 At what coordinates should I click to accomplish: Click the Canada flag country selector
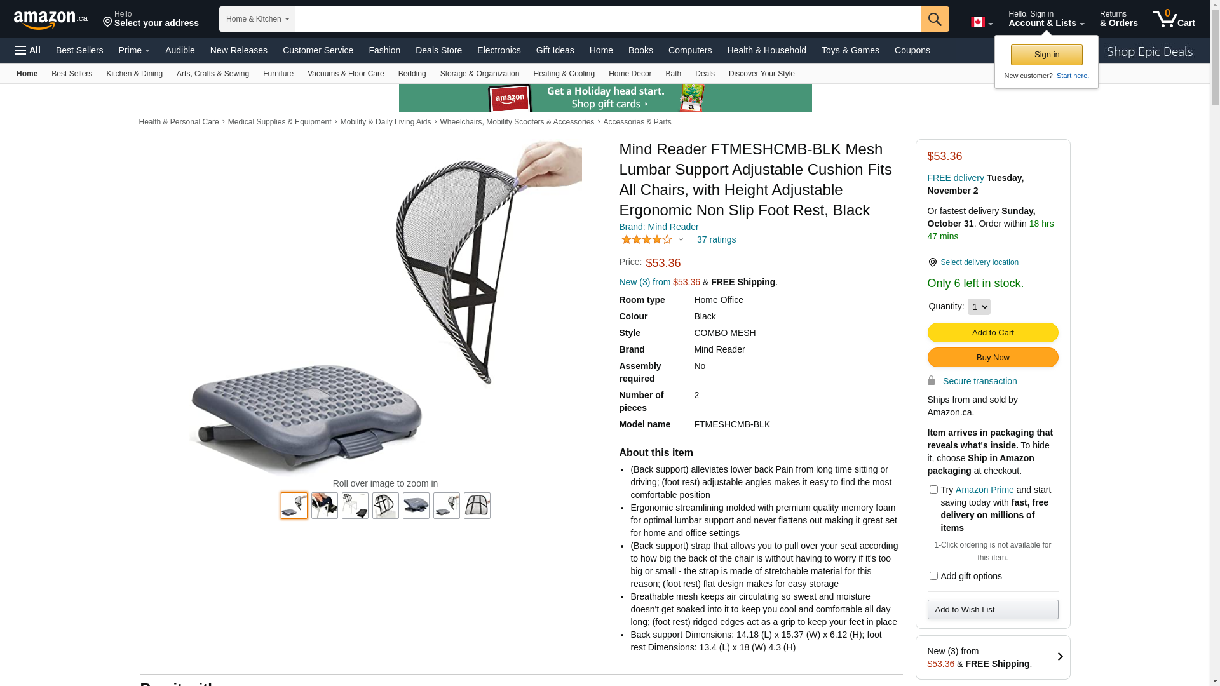coord(982,22)
